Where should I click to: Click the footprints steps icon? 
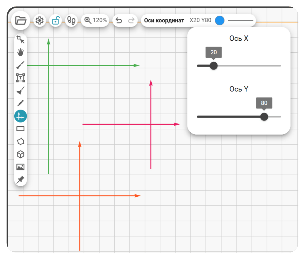click(x=71, y=20)
